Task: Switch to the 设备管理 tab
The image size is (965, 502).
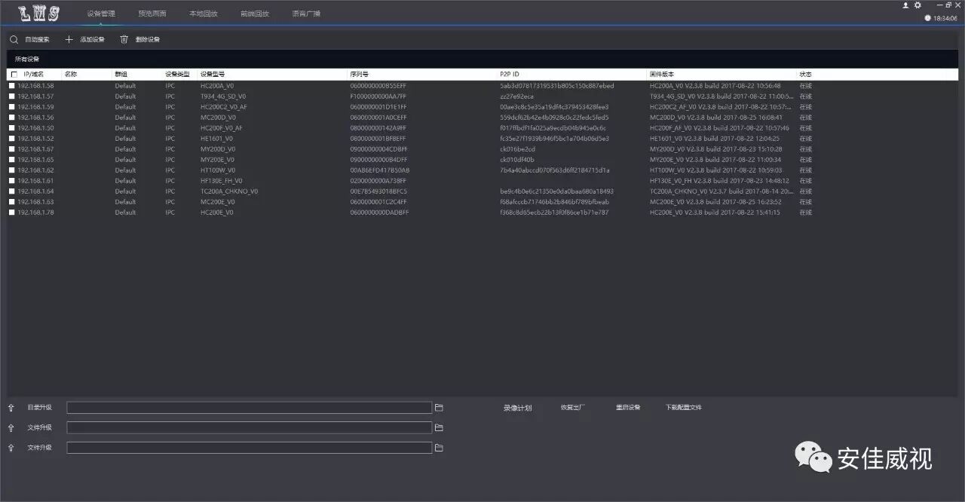Action: (101, 14)
